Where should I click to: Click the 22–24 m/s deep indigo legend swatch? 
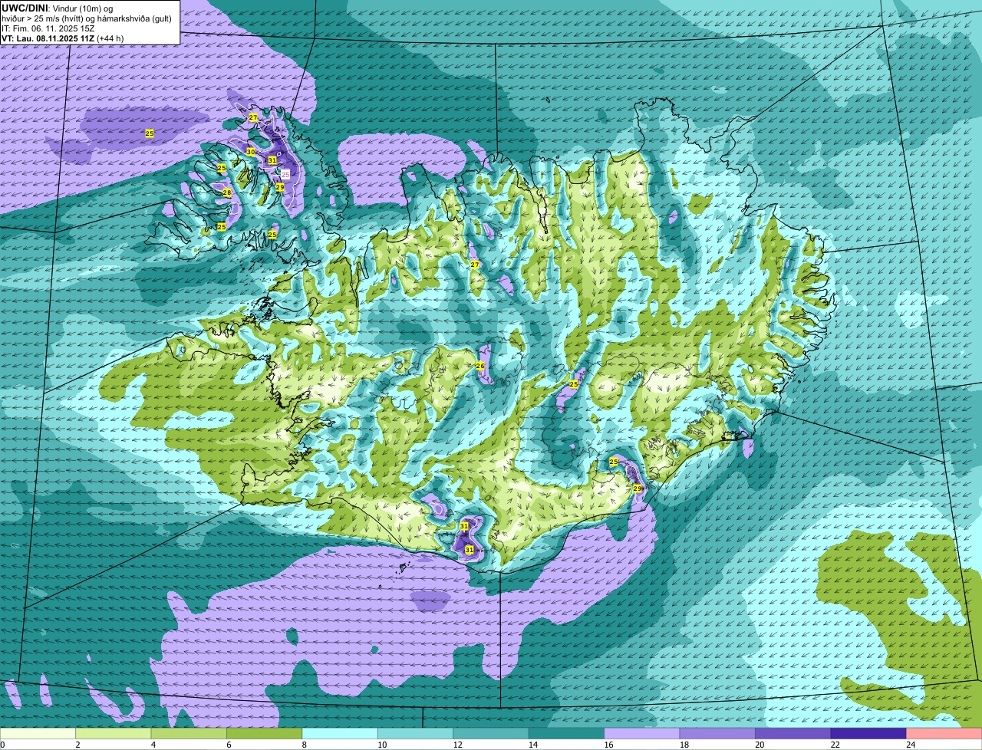(x=868, y=734)
